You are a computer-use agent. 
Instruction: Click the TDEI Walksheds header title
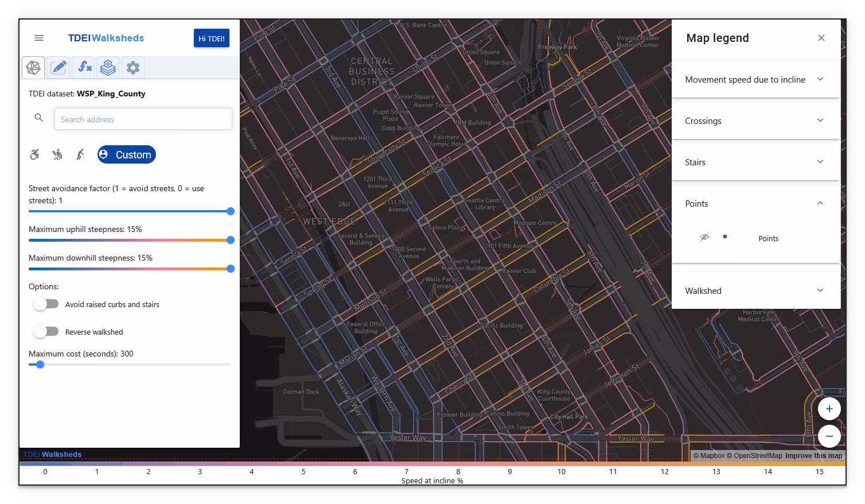tap(106, 38)
